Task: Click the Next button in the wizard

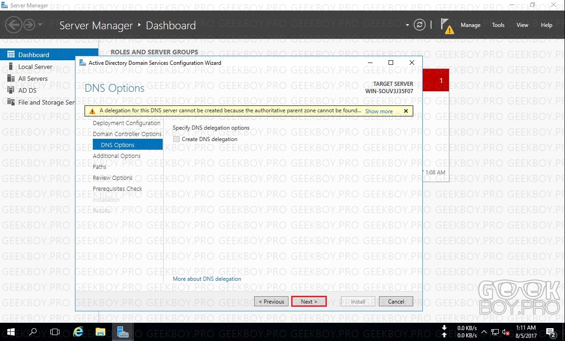Action: click(309, 301)
